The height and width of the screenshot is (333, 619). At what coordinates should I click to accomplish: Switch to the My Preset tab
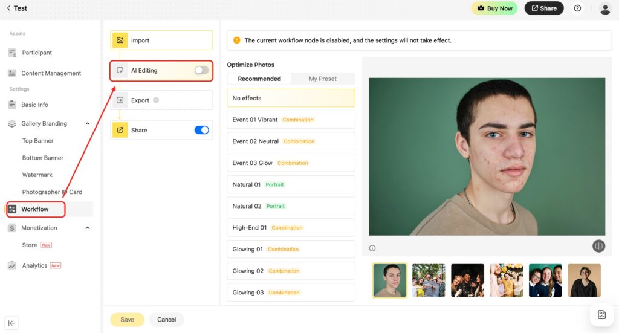click(x=322, y=79)
